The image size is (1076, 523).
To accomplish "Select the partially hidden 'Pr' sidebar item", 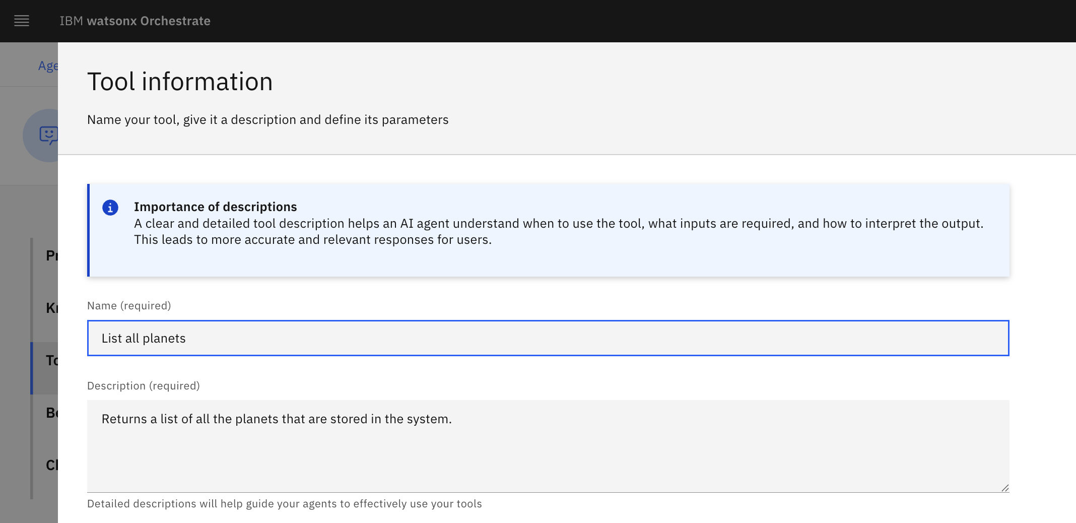I will pyautogui.click(x=51, y=255).
